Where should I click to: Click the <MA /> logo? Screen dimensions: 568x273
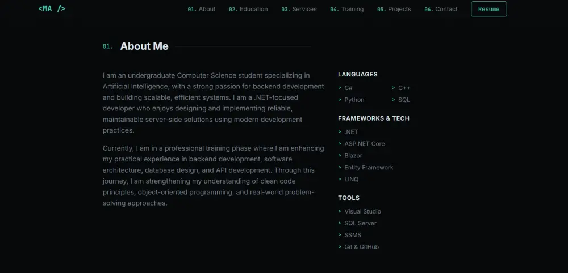pos(52,8)
